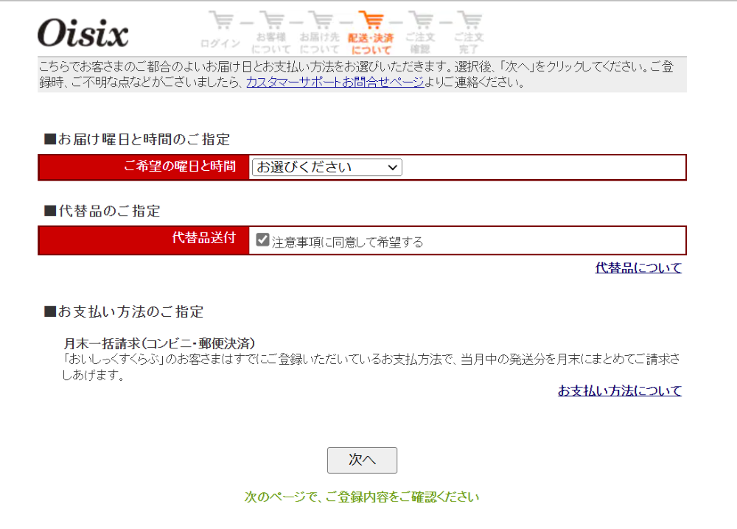
Task: Click the ログイン step cart icon
Action: 221,20
